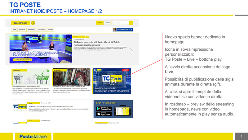Open App Store badge
The width and height of the screenshot is (248, 140).
pyautogui.click(x=104, y=114)
